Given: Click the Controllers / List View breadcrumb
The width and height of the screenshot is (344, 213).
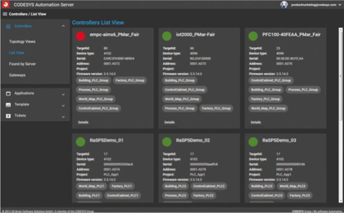Looking at the screenshot, I should click(x=27, y=14).
